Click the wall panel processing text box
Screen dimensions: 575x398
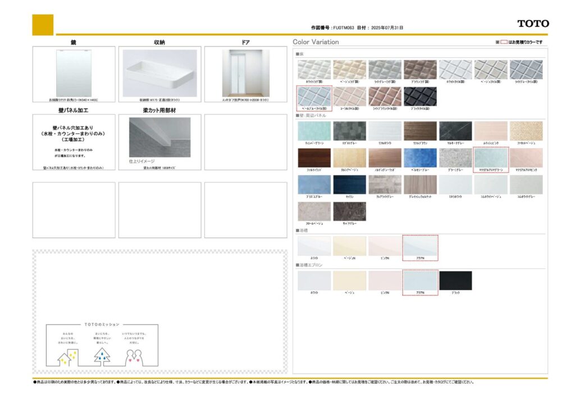point(74,140)
